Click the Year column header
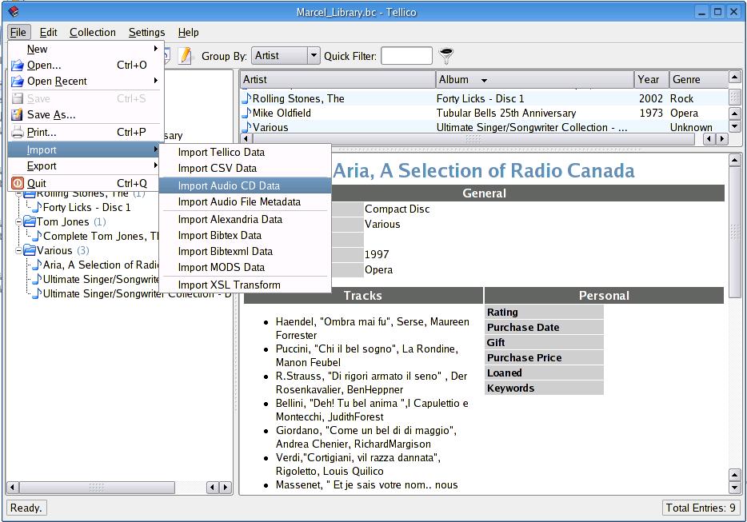The height and width of the screenshot is (522, 747). click(649, 79)
